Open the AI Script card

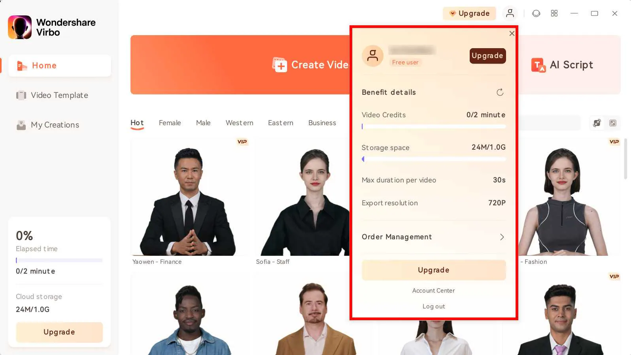pos(569,65)
